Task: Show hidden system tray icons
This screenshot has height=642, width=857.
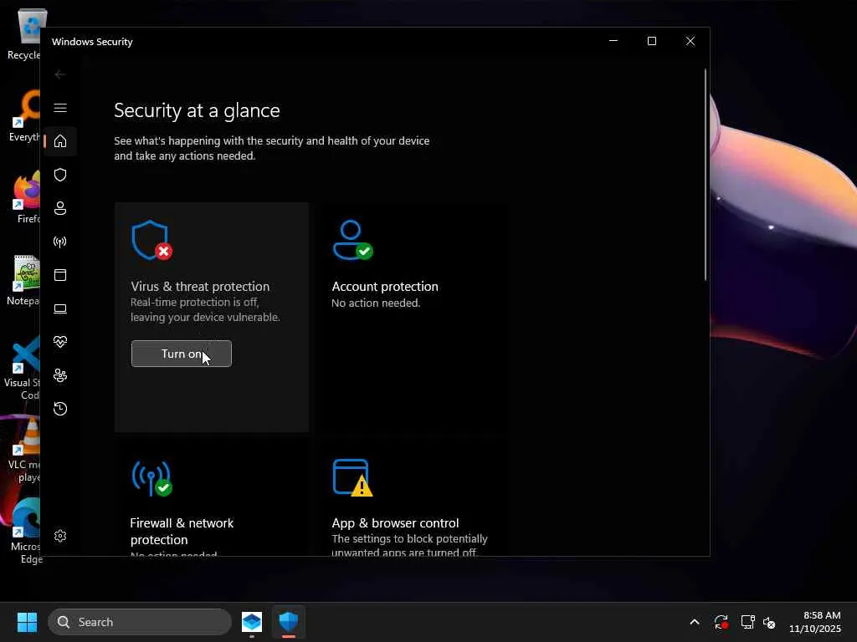Action: click(694, 622)
